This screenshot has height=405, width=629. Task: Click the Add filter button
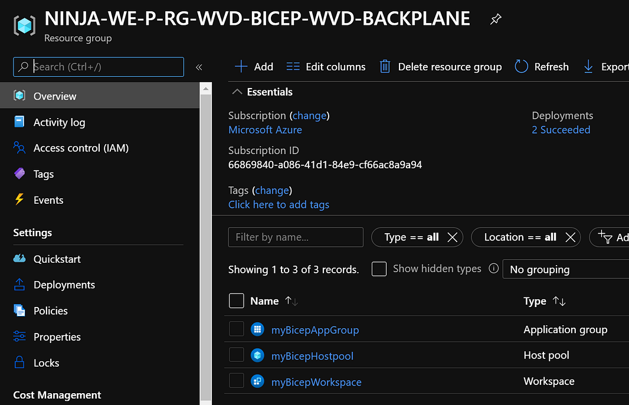click(x=610, y=237)
